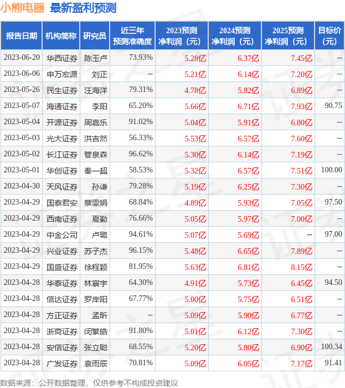Click target price 94.50
The image size is (345, 388).
[333, 283]
